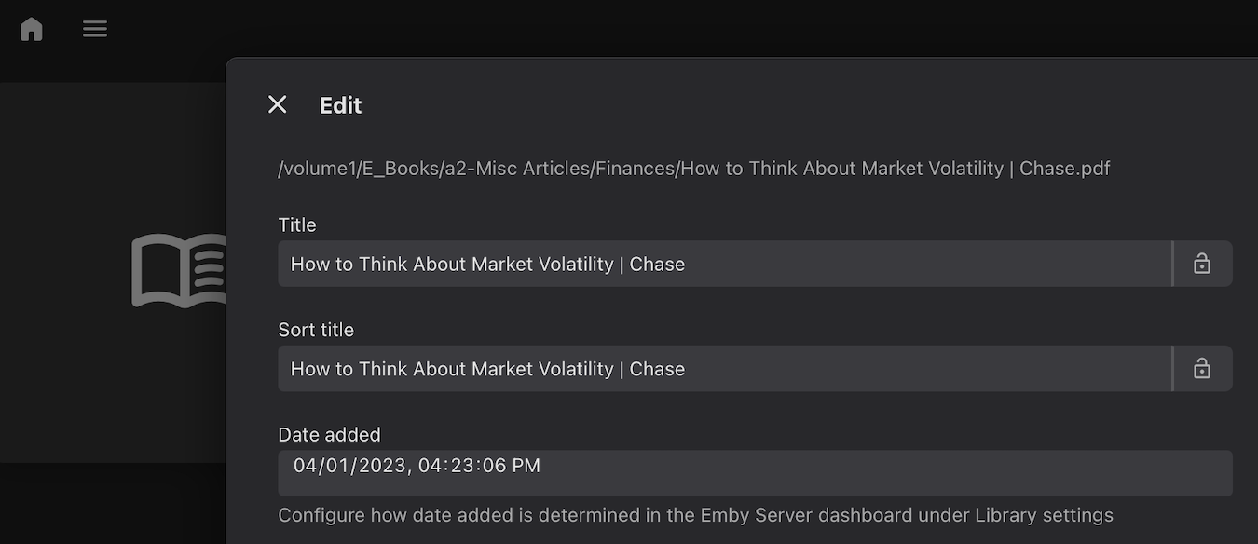Open the hamburger navigation menu
Screen dimensions: 1258x544
[x=95, y=29]
